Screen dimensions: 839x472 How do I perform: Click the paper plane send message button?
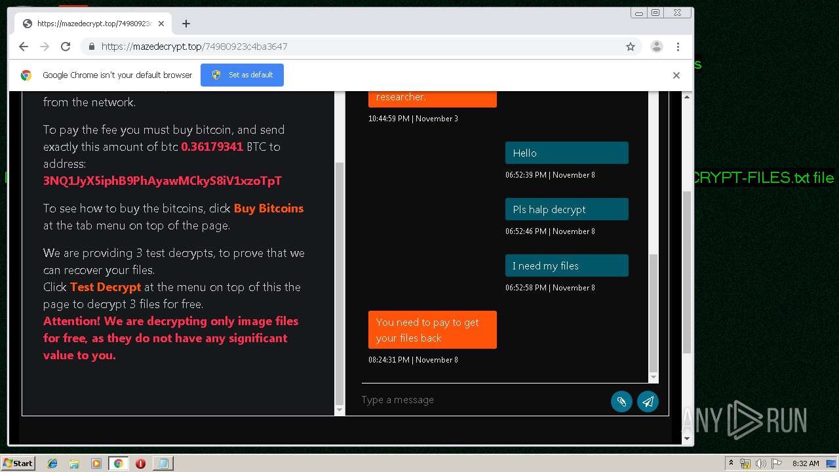pos(648,402)
